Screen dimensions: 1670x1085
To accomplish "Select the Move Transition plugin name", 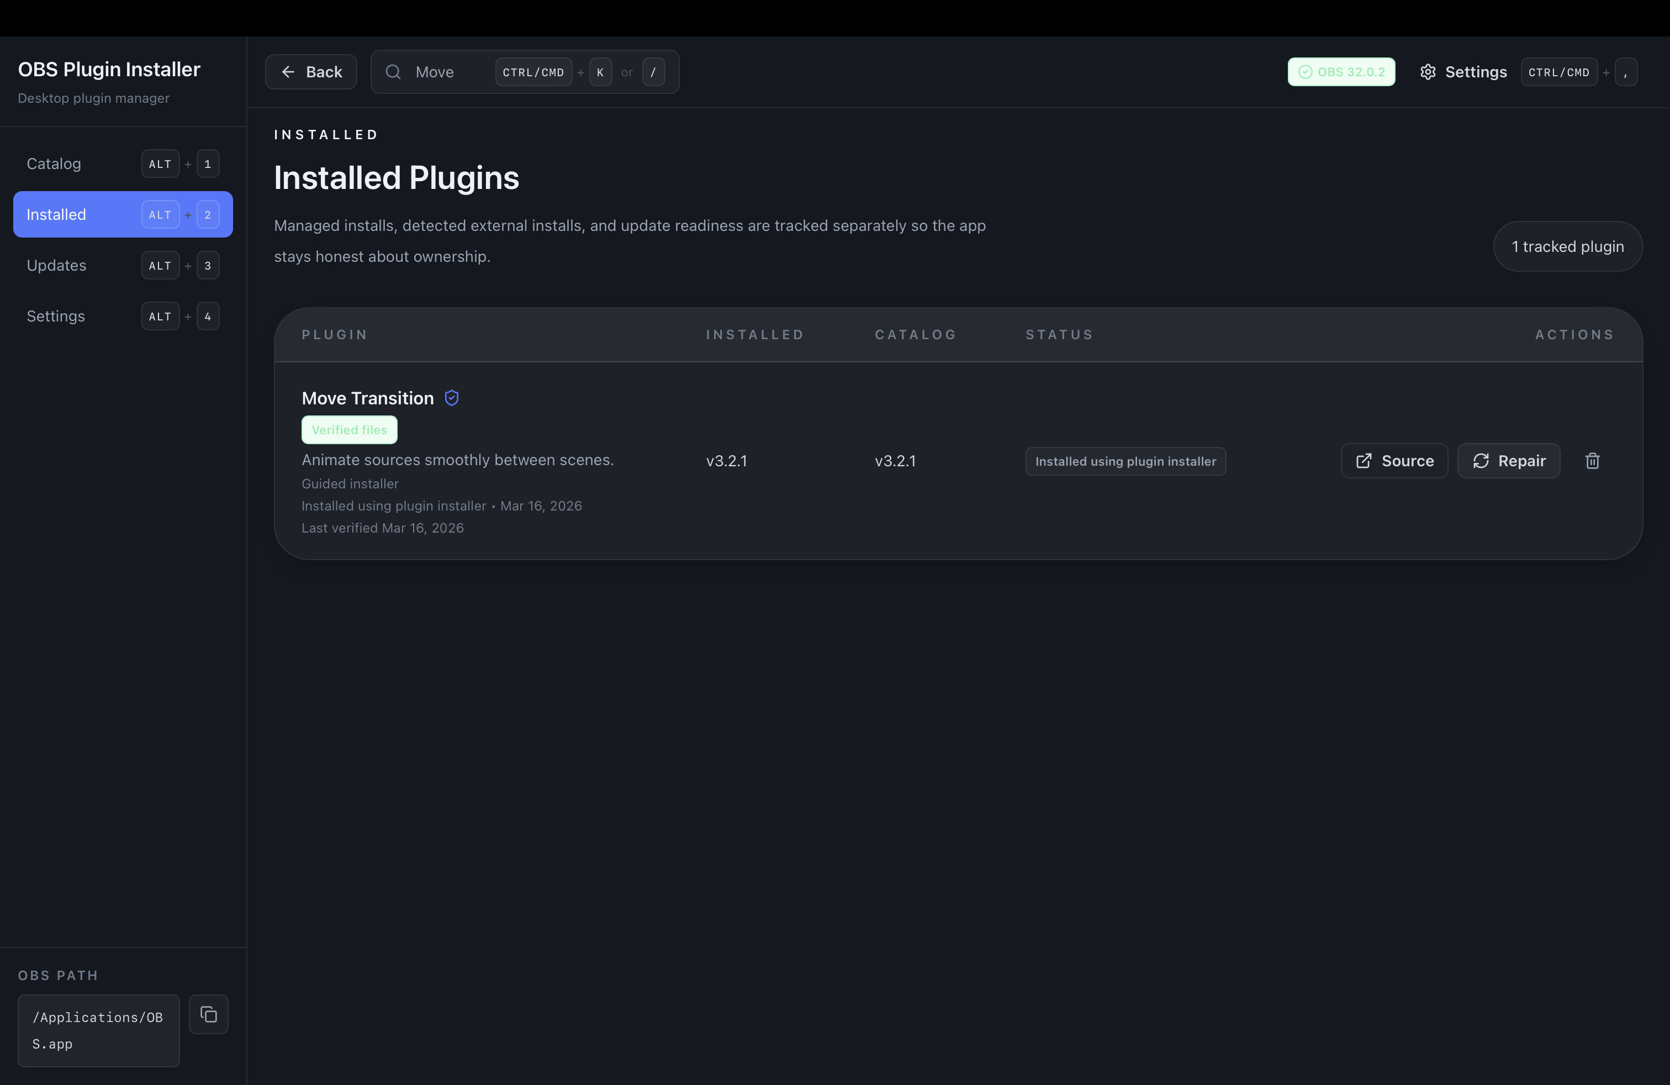I will coord(367,397).
